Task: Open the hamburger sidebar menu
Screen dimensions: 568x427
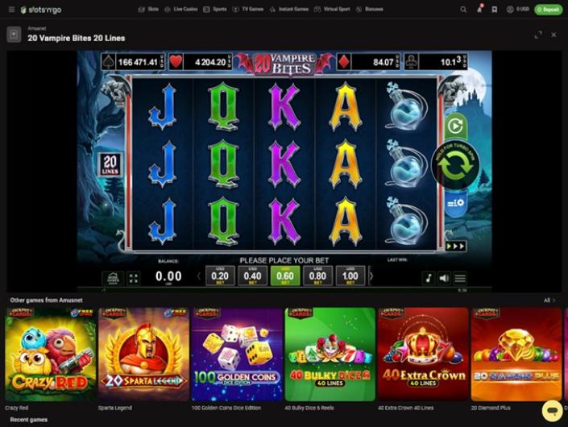Action: click(x=11, y=10)
